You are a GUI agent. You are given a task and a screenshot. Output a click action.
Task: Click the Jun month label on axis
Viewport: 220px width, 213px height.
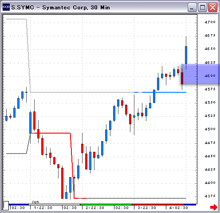(x=35, y=202)
